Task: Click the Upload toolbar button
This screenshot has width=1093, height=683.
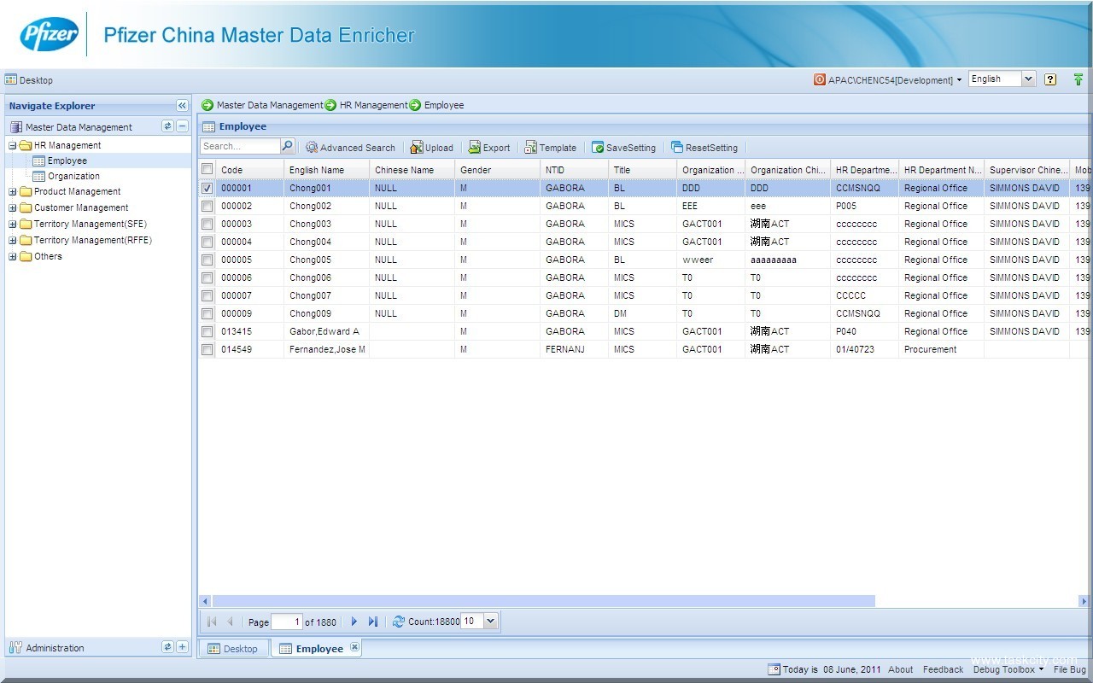Action: (431, 148)
